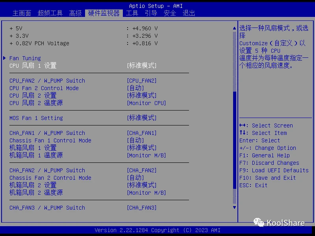The height and width of the screenshot is (236, 315).
Task: Switch to the 超频工具 tab
Action: click(50, 13)
